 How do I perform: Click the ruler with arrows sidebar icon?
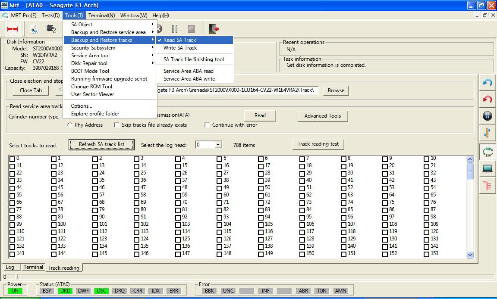click(x=487, y=133)
